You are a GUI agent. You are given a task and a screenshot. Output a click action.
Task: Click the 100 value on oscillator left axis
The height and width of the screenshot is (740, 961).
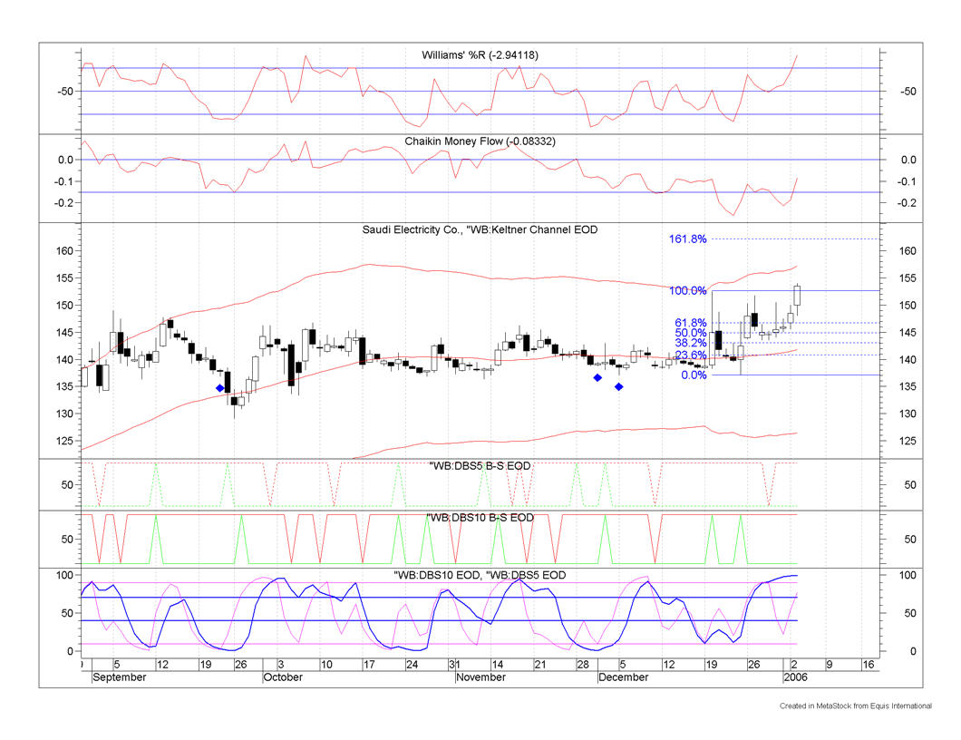[x=65, y=575]
